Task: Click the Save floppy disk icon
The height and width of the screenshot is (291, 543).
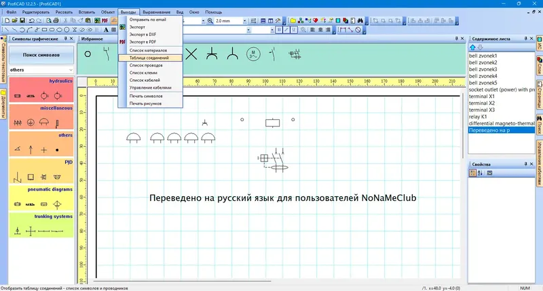Action: pyautogui.click(x=22, y=21)
